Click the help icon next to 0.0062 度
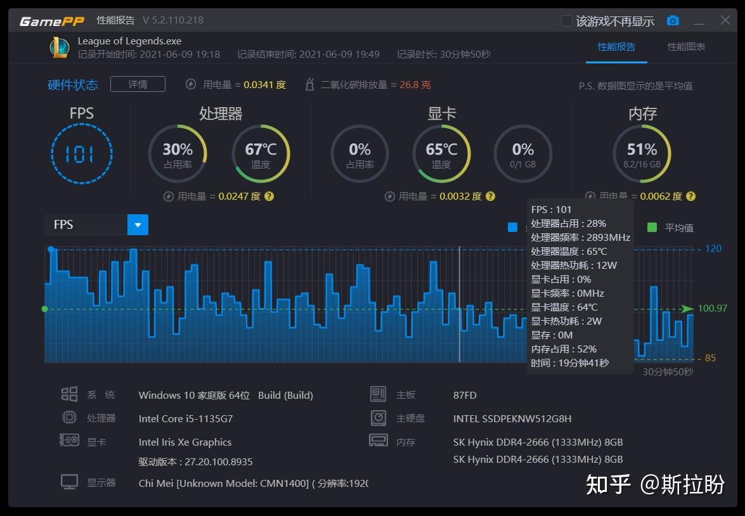 tap(691, 197)
